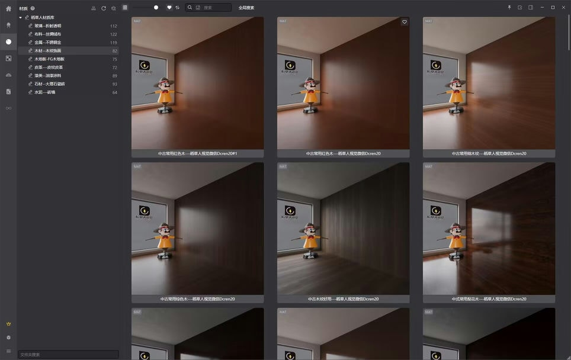The image size is (571, 360).
Task: Collapse the 稻草人材质库 tree node
Action: tap(21, 18)
